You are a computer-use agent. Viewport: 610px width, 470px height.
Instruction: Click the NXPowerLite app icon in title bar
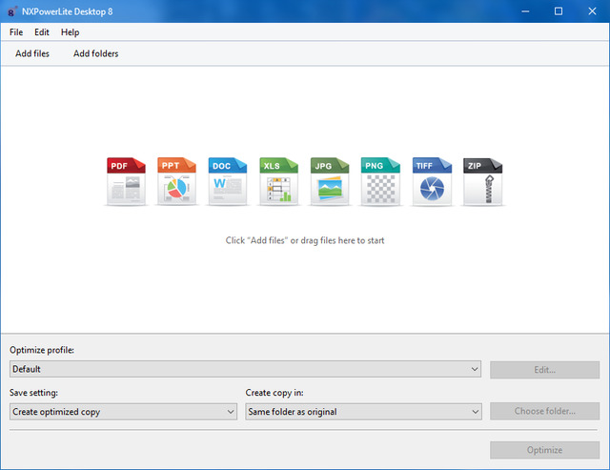11,11
